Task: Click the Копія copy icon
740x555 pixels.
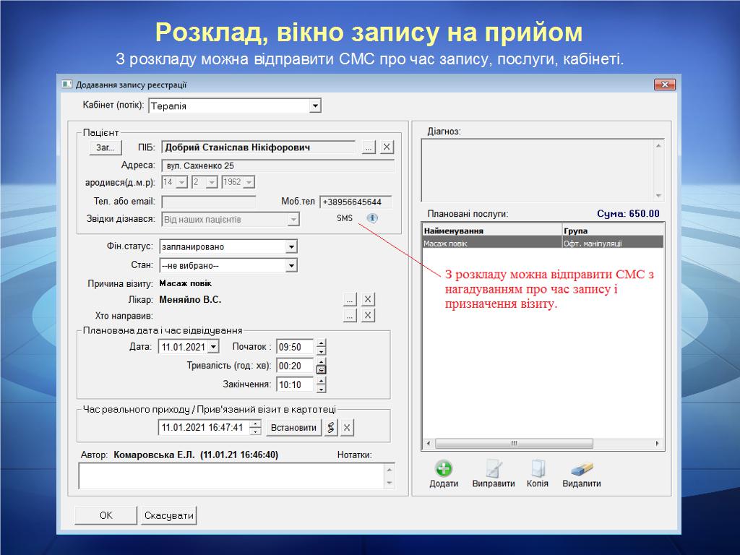Action: click(x=538, y=468)
